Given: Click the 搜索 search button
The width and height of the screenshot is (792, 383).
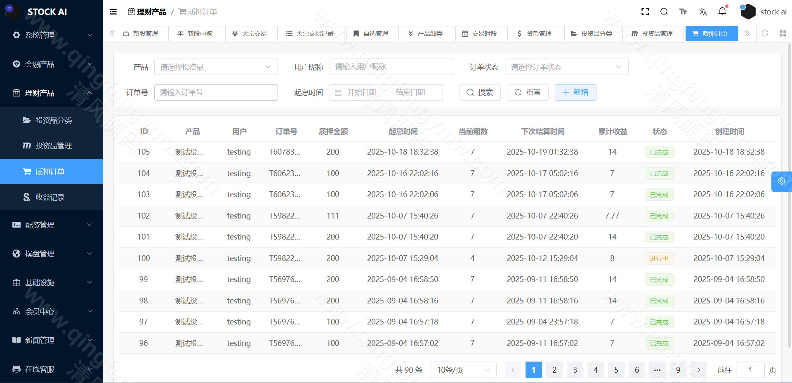Looking at the screenshot, I should tap(480, 92).
